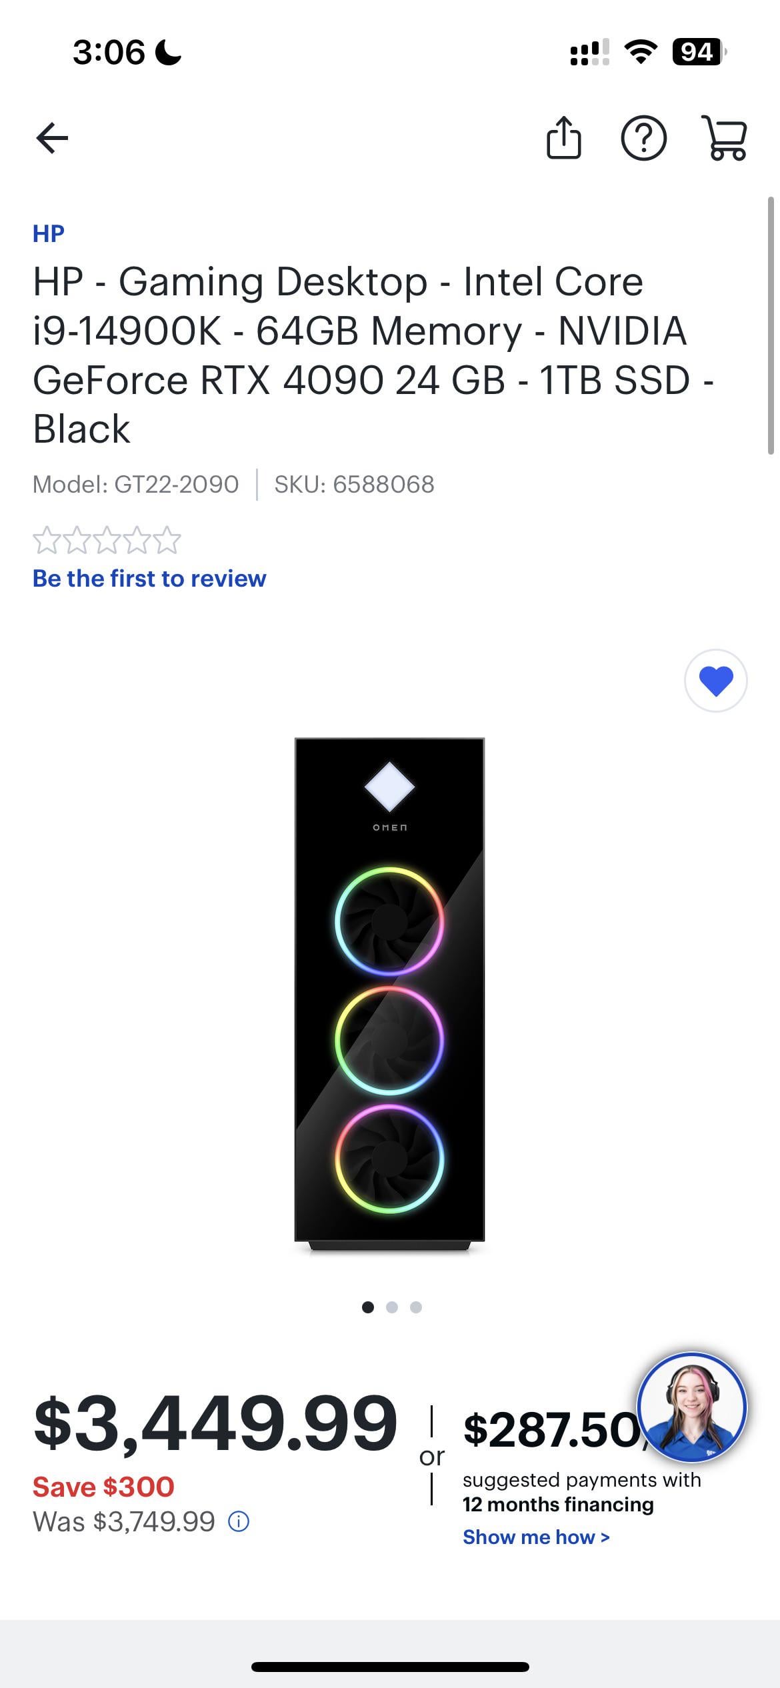The width and height of the screenshot is (780, 1688).
Task: Click the page scrollbar on the right
Action: (771, 327)
